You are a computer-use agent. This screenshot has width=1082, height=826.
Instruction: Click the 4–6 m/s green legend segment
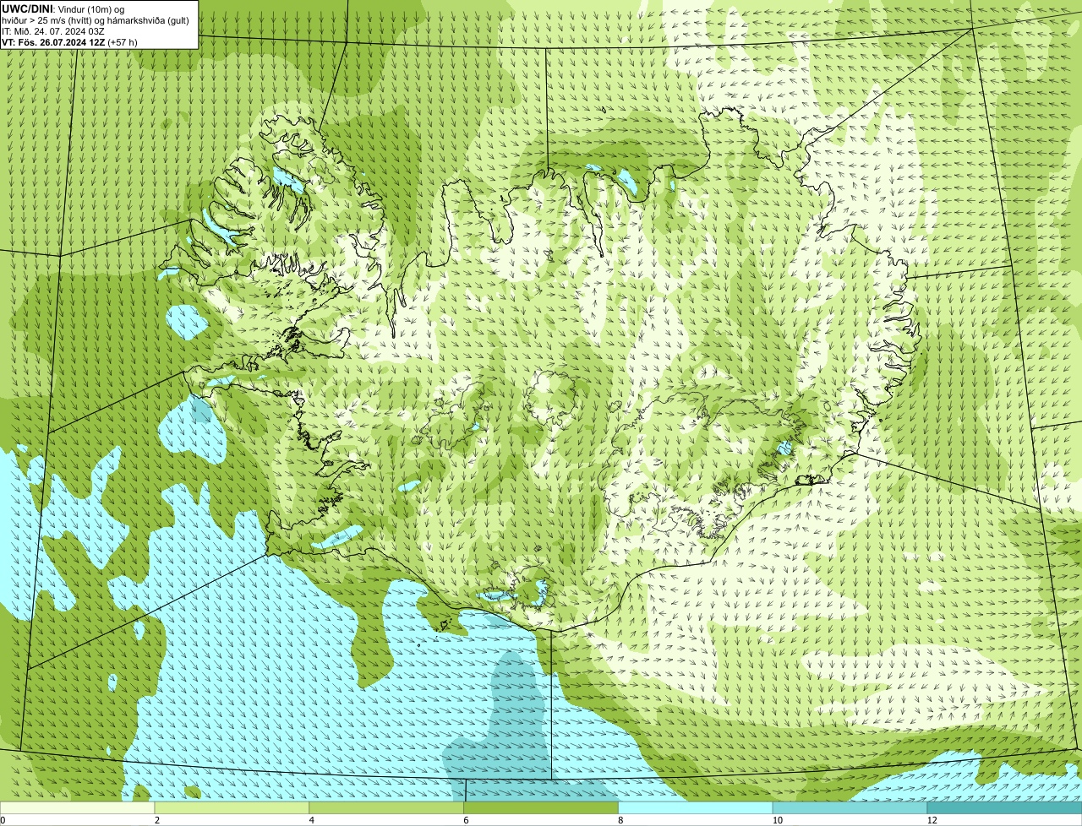pos(386,807)
